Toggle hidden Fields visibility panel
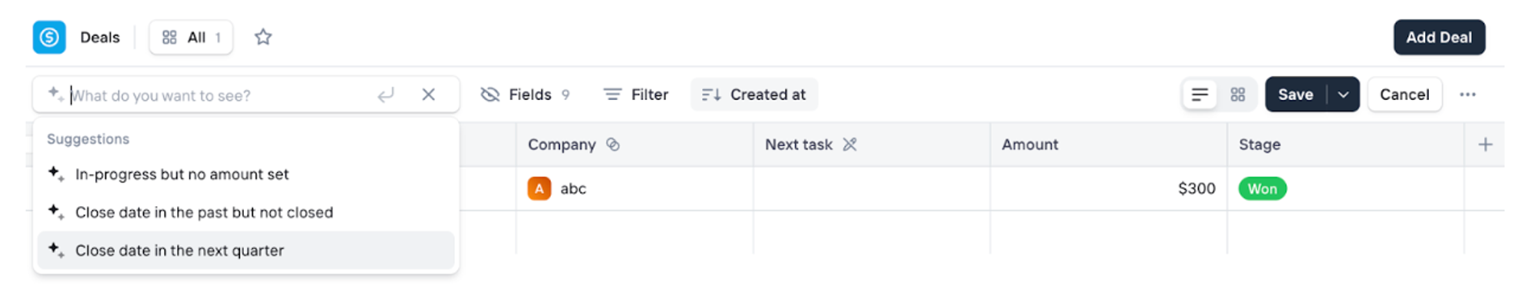The height and width of the screenshot is (296, 1539). (526, 95)
